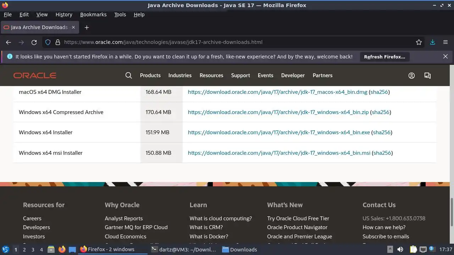The image size is (454, 255).
Task: Open the Oracle site search icon
Action: click(x=129, y=75)
